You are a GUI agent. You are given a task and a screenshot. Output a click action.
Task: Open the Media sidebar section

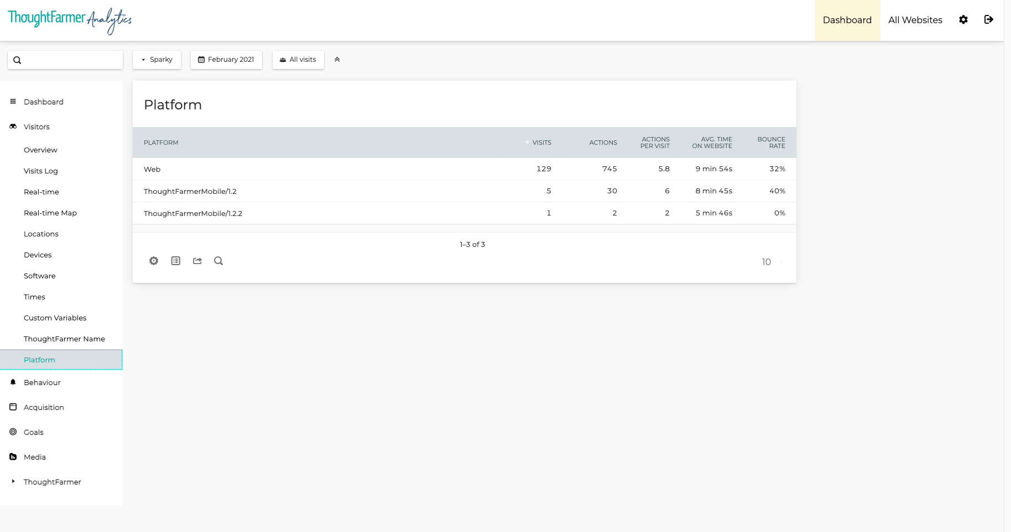click(x=35, y=457)
